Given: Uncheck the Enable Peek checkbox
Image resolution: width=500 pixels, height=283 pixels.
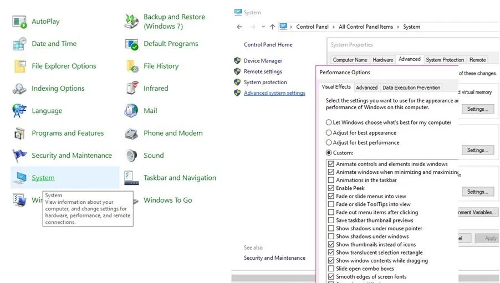Looking at the screenshot, I should (331, 188).
